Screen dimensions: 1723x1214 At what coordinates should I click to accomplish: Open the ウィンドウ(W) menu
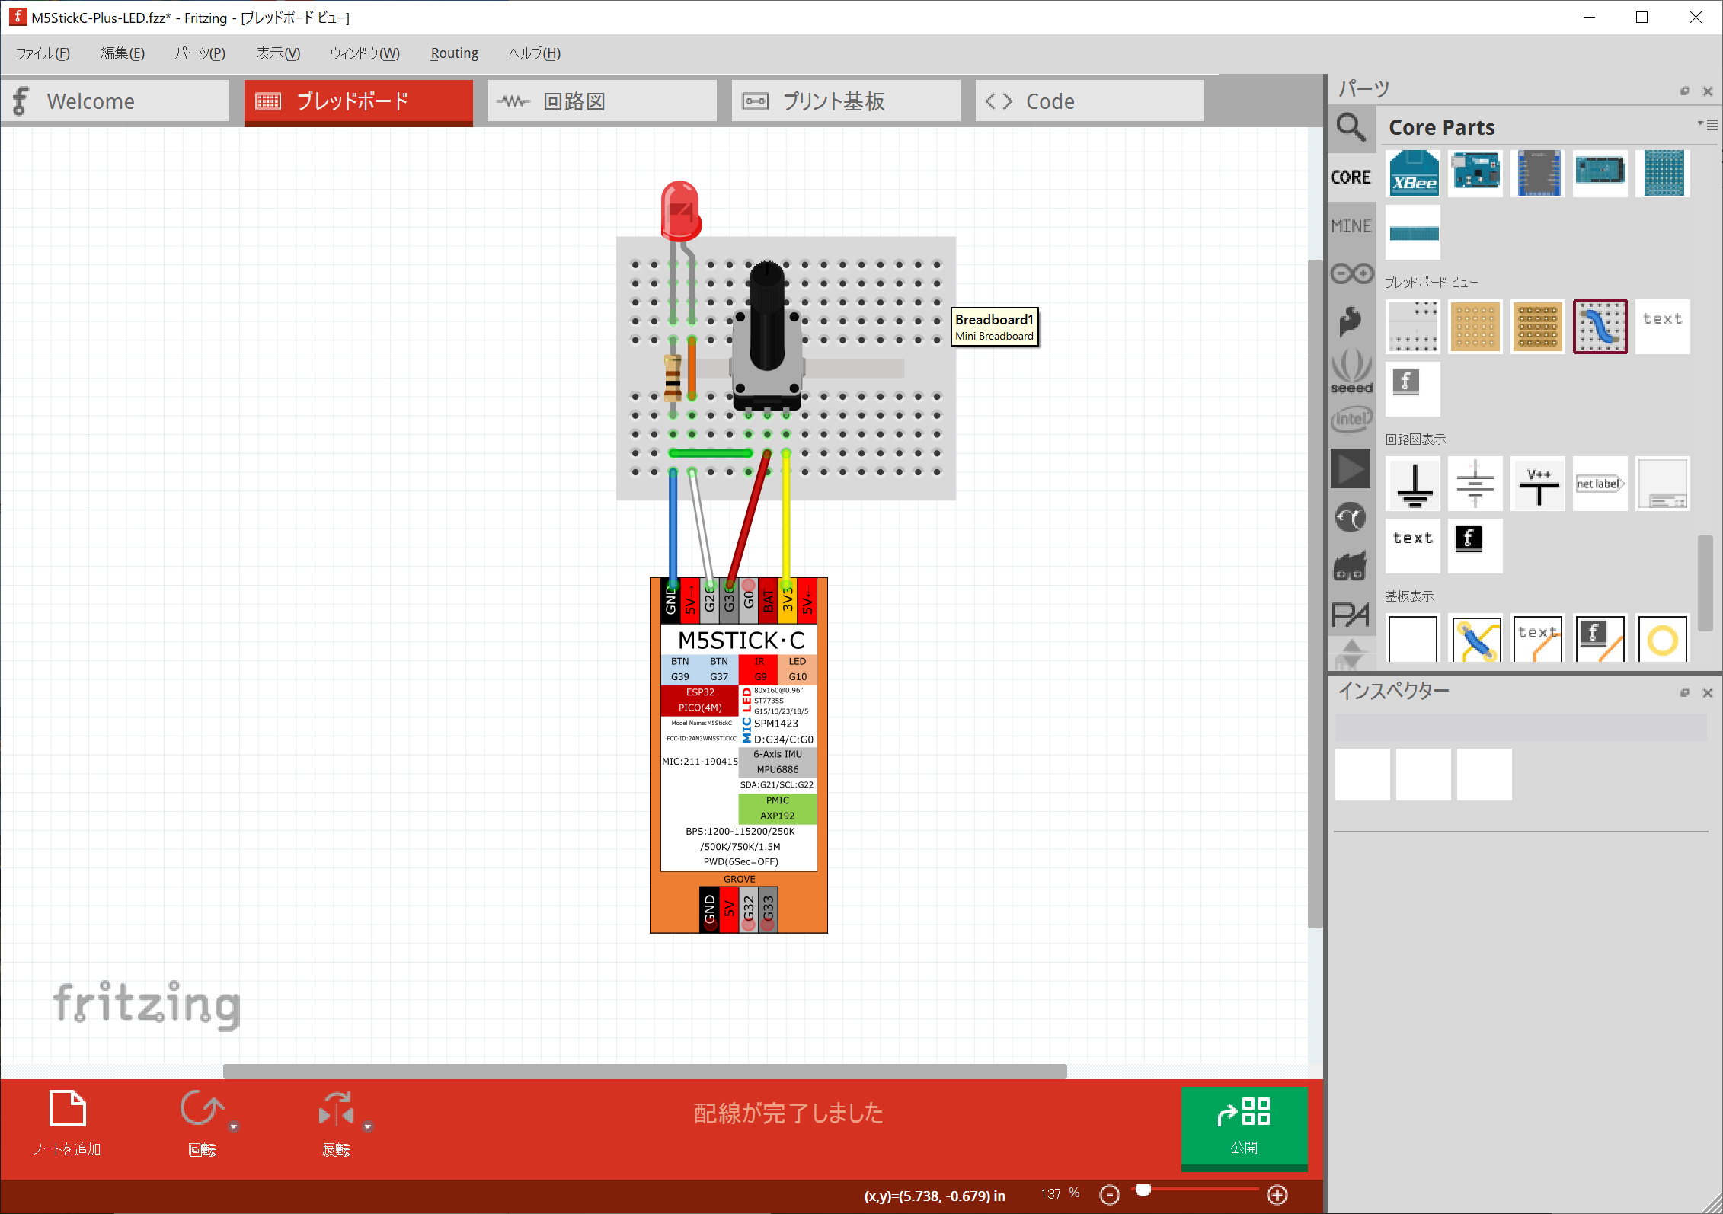[x=364, y=53]
